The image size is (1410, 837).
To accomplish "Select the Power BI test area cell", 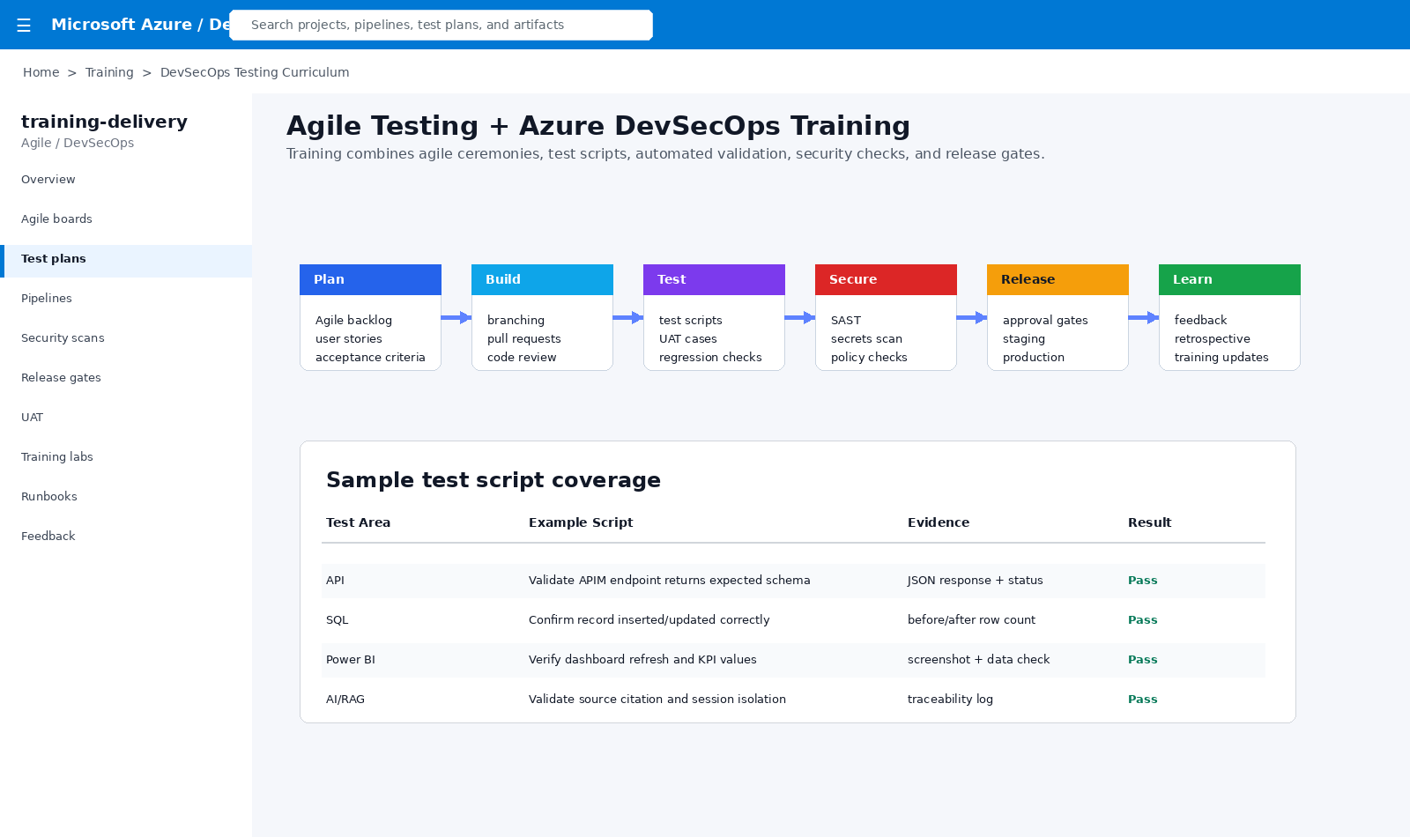I will pyautogui.click(x=350, y=660).
